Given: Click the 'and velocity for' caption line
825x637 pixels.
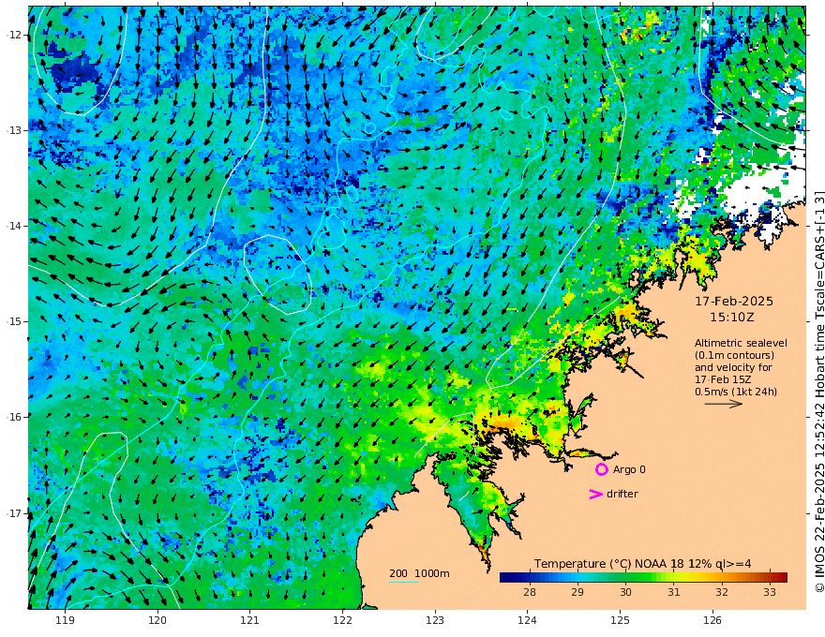Looking at the screenshot, I should coord(733,367).
